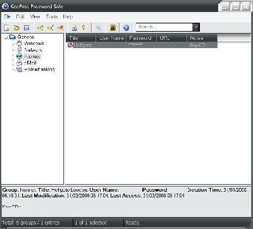Image resolution: width=253 pixels, height=229 pixels.
Task: Maximize the KeePass window
Action: tap(235, 6)
